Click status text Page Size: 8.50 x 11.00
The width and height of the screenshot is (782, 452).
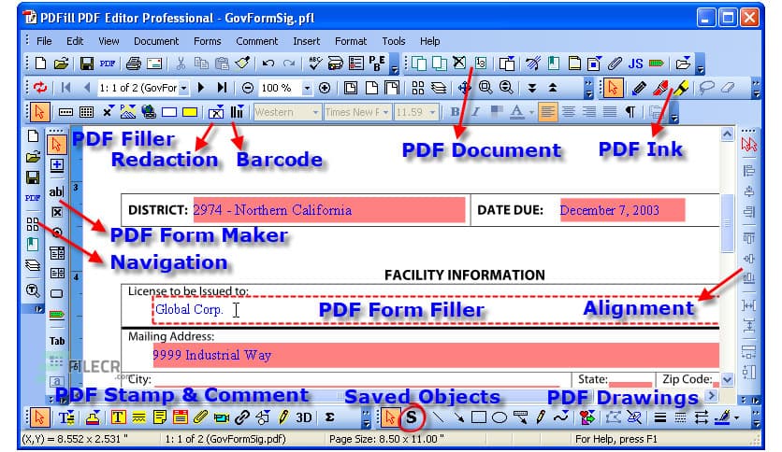tap(386, 439)
